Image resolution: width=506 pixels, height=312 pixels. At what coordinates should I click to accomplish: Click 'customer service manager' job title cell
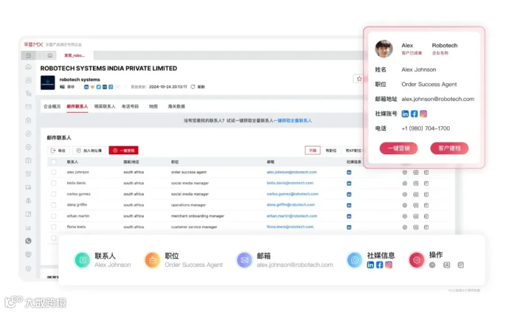point(194,227)
